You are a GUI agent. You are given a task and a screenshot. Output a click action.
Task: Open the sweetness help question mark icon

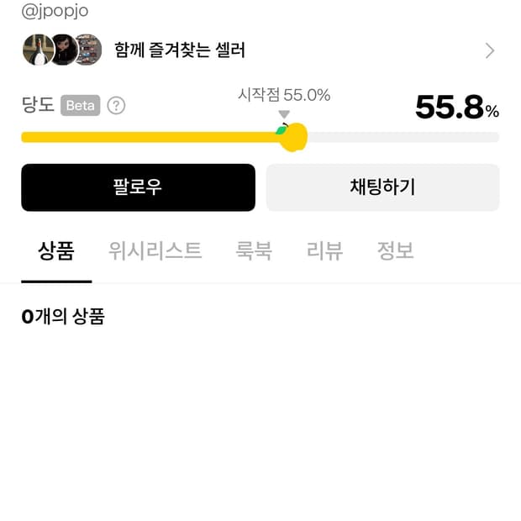point(117,106)
